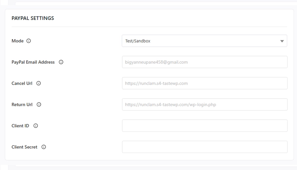Click the Return Url label

(x=22, y=105)
